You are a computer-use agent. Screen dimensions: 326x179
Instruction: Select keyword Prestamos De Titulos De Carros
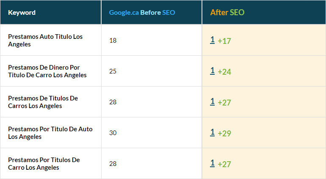(x=43, y=102)
